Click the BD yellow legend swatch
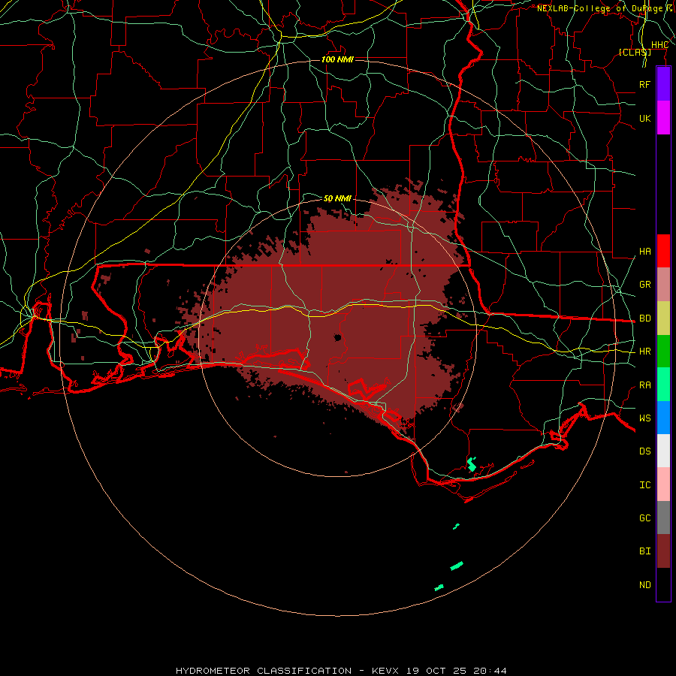 [x=663, y=318]
